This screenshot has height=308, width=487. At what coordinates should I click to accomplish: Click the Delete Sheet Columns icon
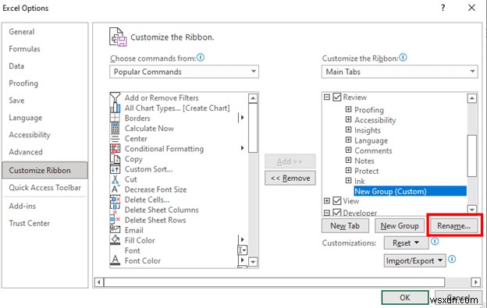tap(115, 210)
